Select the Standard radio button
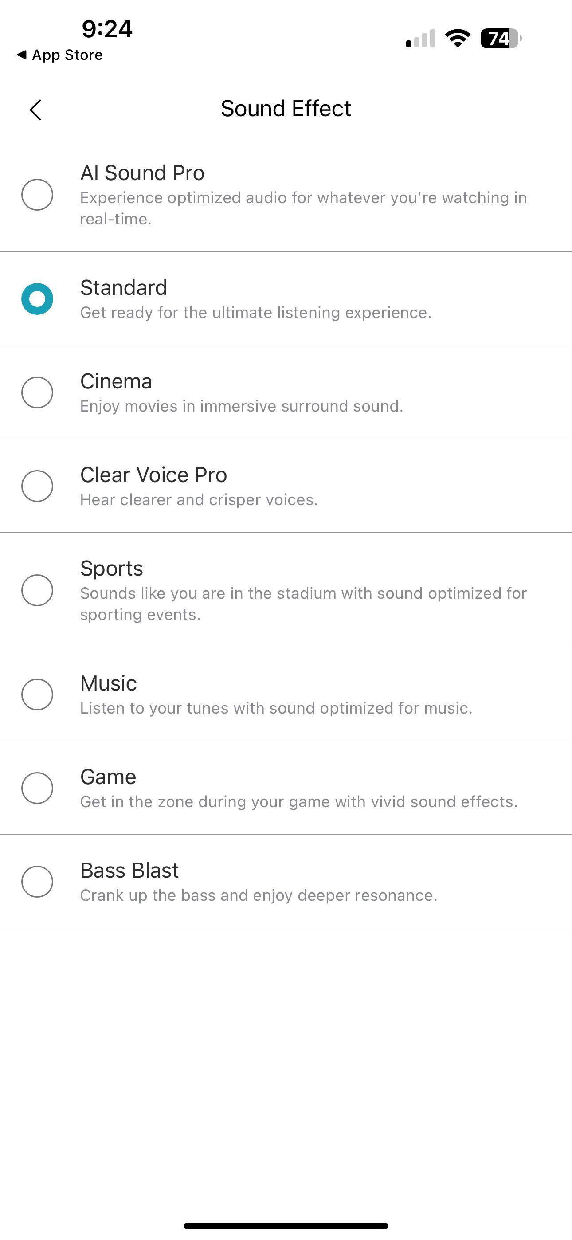The image size is (572, 1240). pyautogui.click(x=37, y=299)
